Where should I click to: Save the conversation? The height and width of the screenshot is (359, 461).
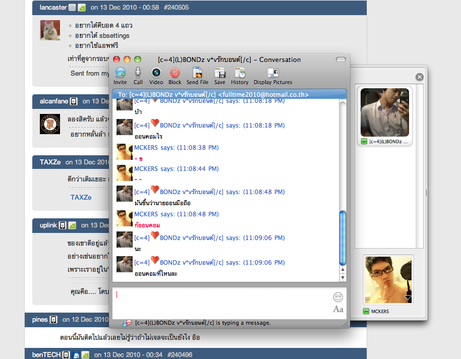point(219,76)
